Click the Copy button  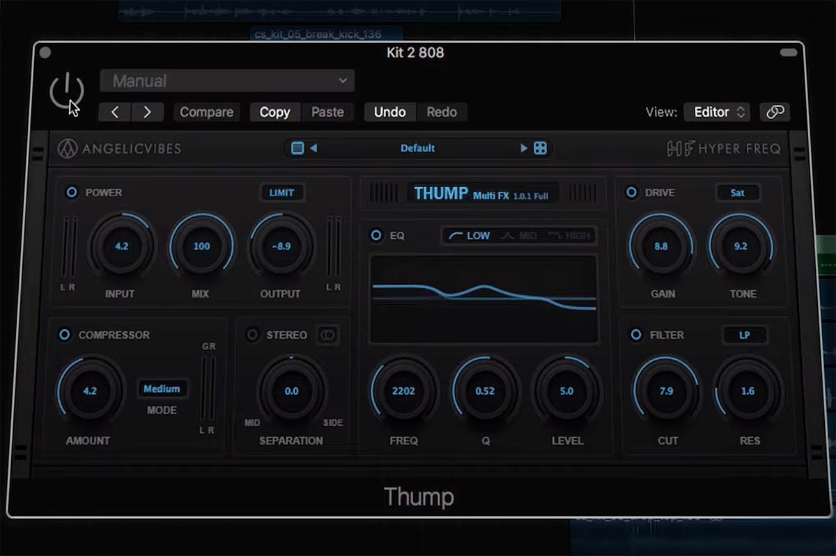point(275,112)
